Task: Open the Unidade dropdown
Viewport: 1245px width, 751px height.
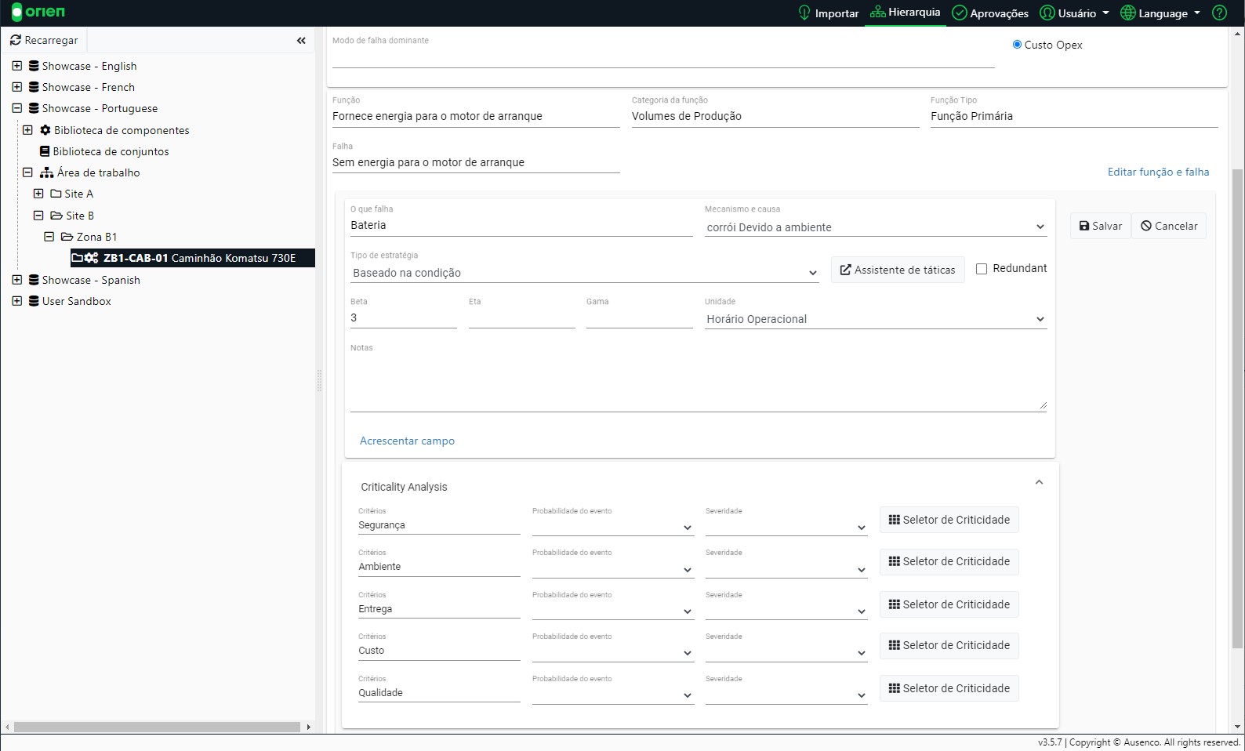Action: (x=876, y=319)
